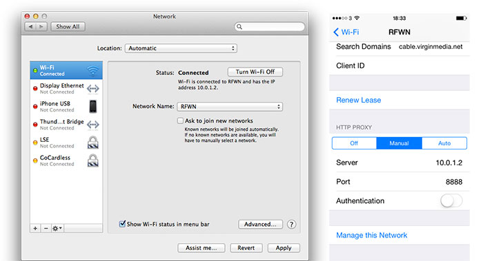This screenshot has height=261, width=483.
Task: Uncheck Show Wi-Fi status in menu bar
Action: tap(122, 224)
